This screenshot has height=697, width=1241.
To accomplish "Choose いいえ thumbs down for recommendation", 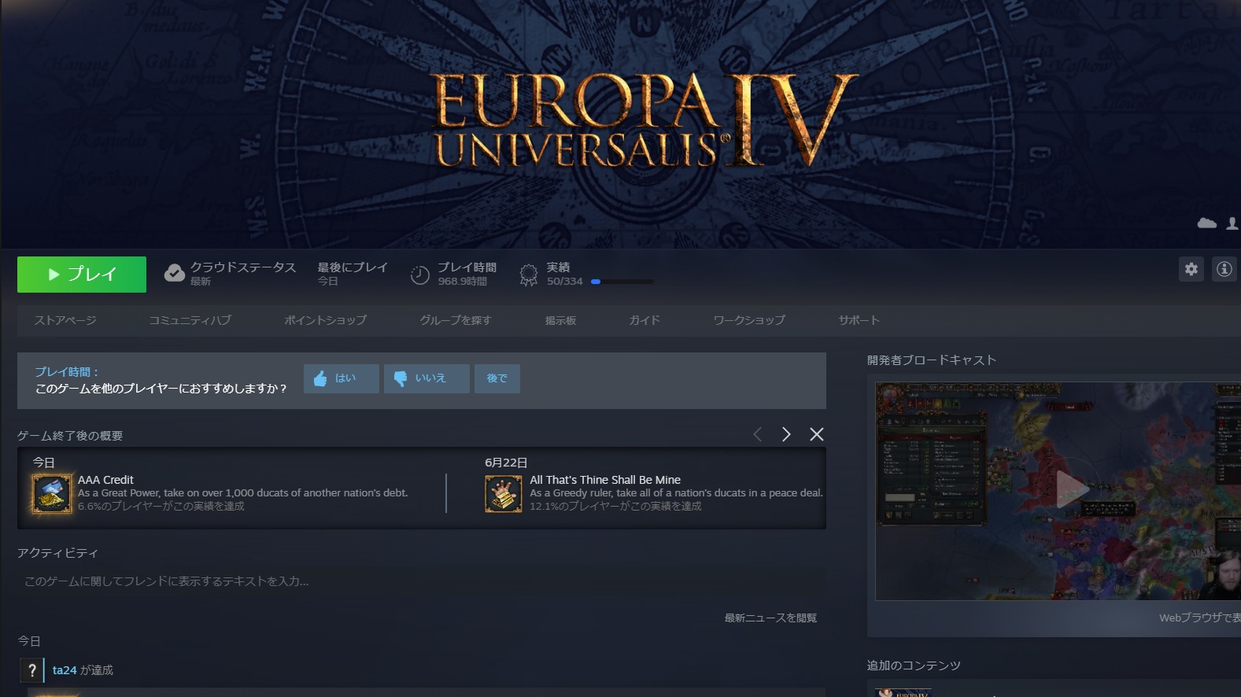I will pyautogui.click(x=427, y=378).
